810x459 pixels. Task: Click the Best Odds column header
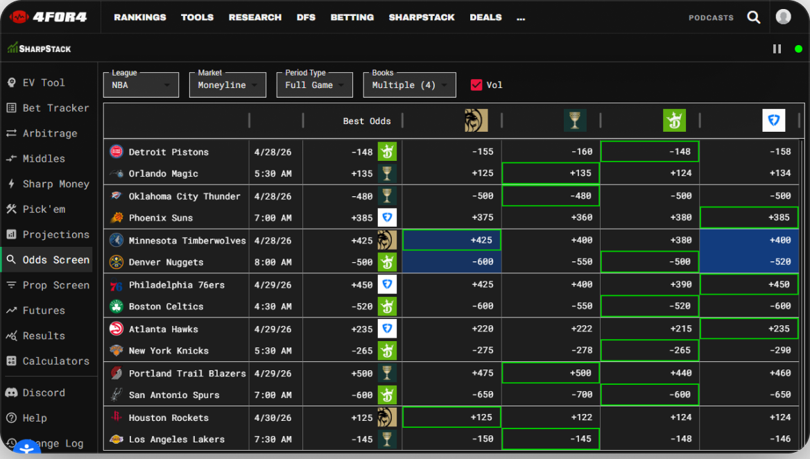(367, 121)
